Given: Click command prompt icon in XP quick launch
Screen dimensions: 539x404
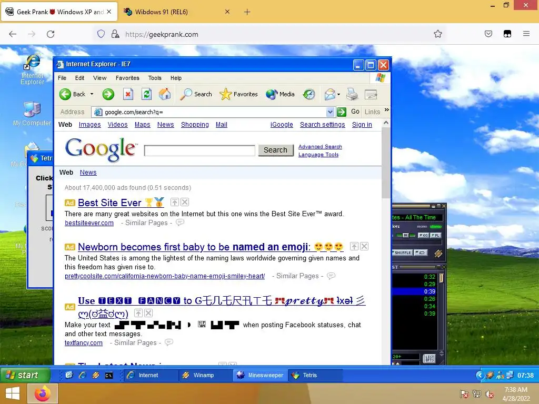Looking at the screenshot, I should (108, 376).
